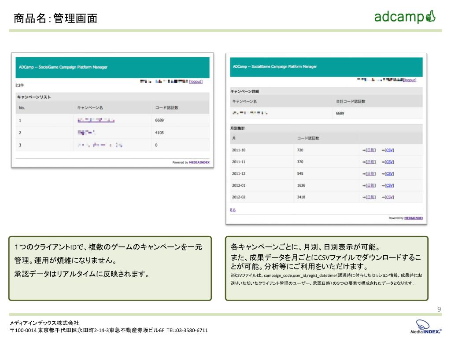The image size is (451, 338).
Task: Open 日別 daily view for 2012-01
Action: coord(371,185)
